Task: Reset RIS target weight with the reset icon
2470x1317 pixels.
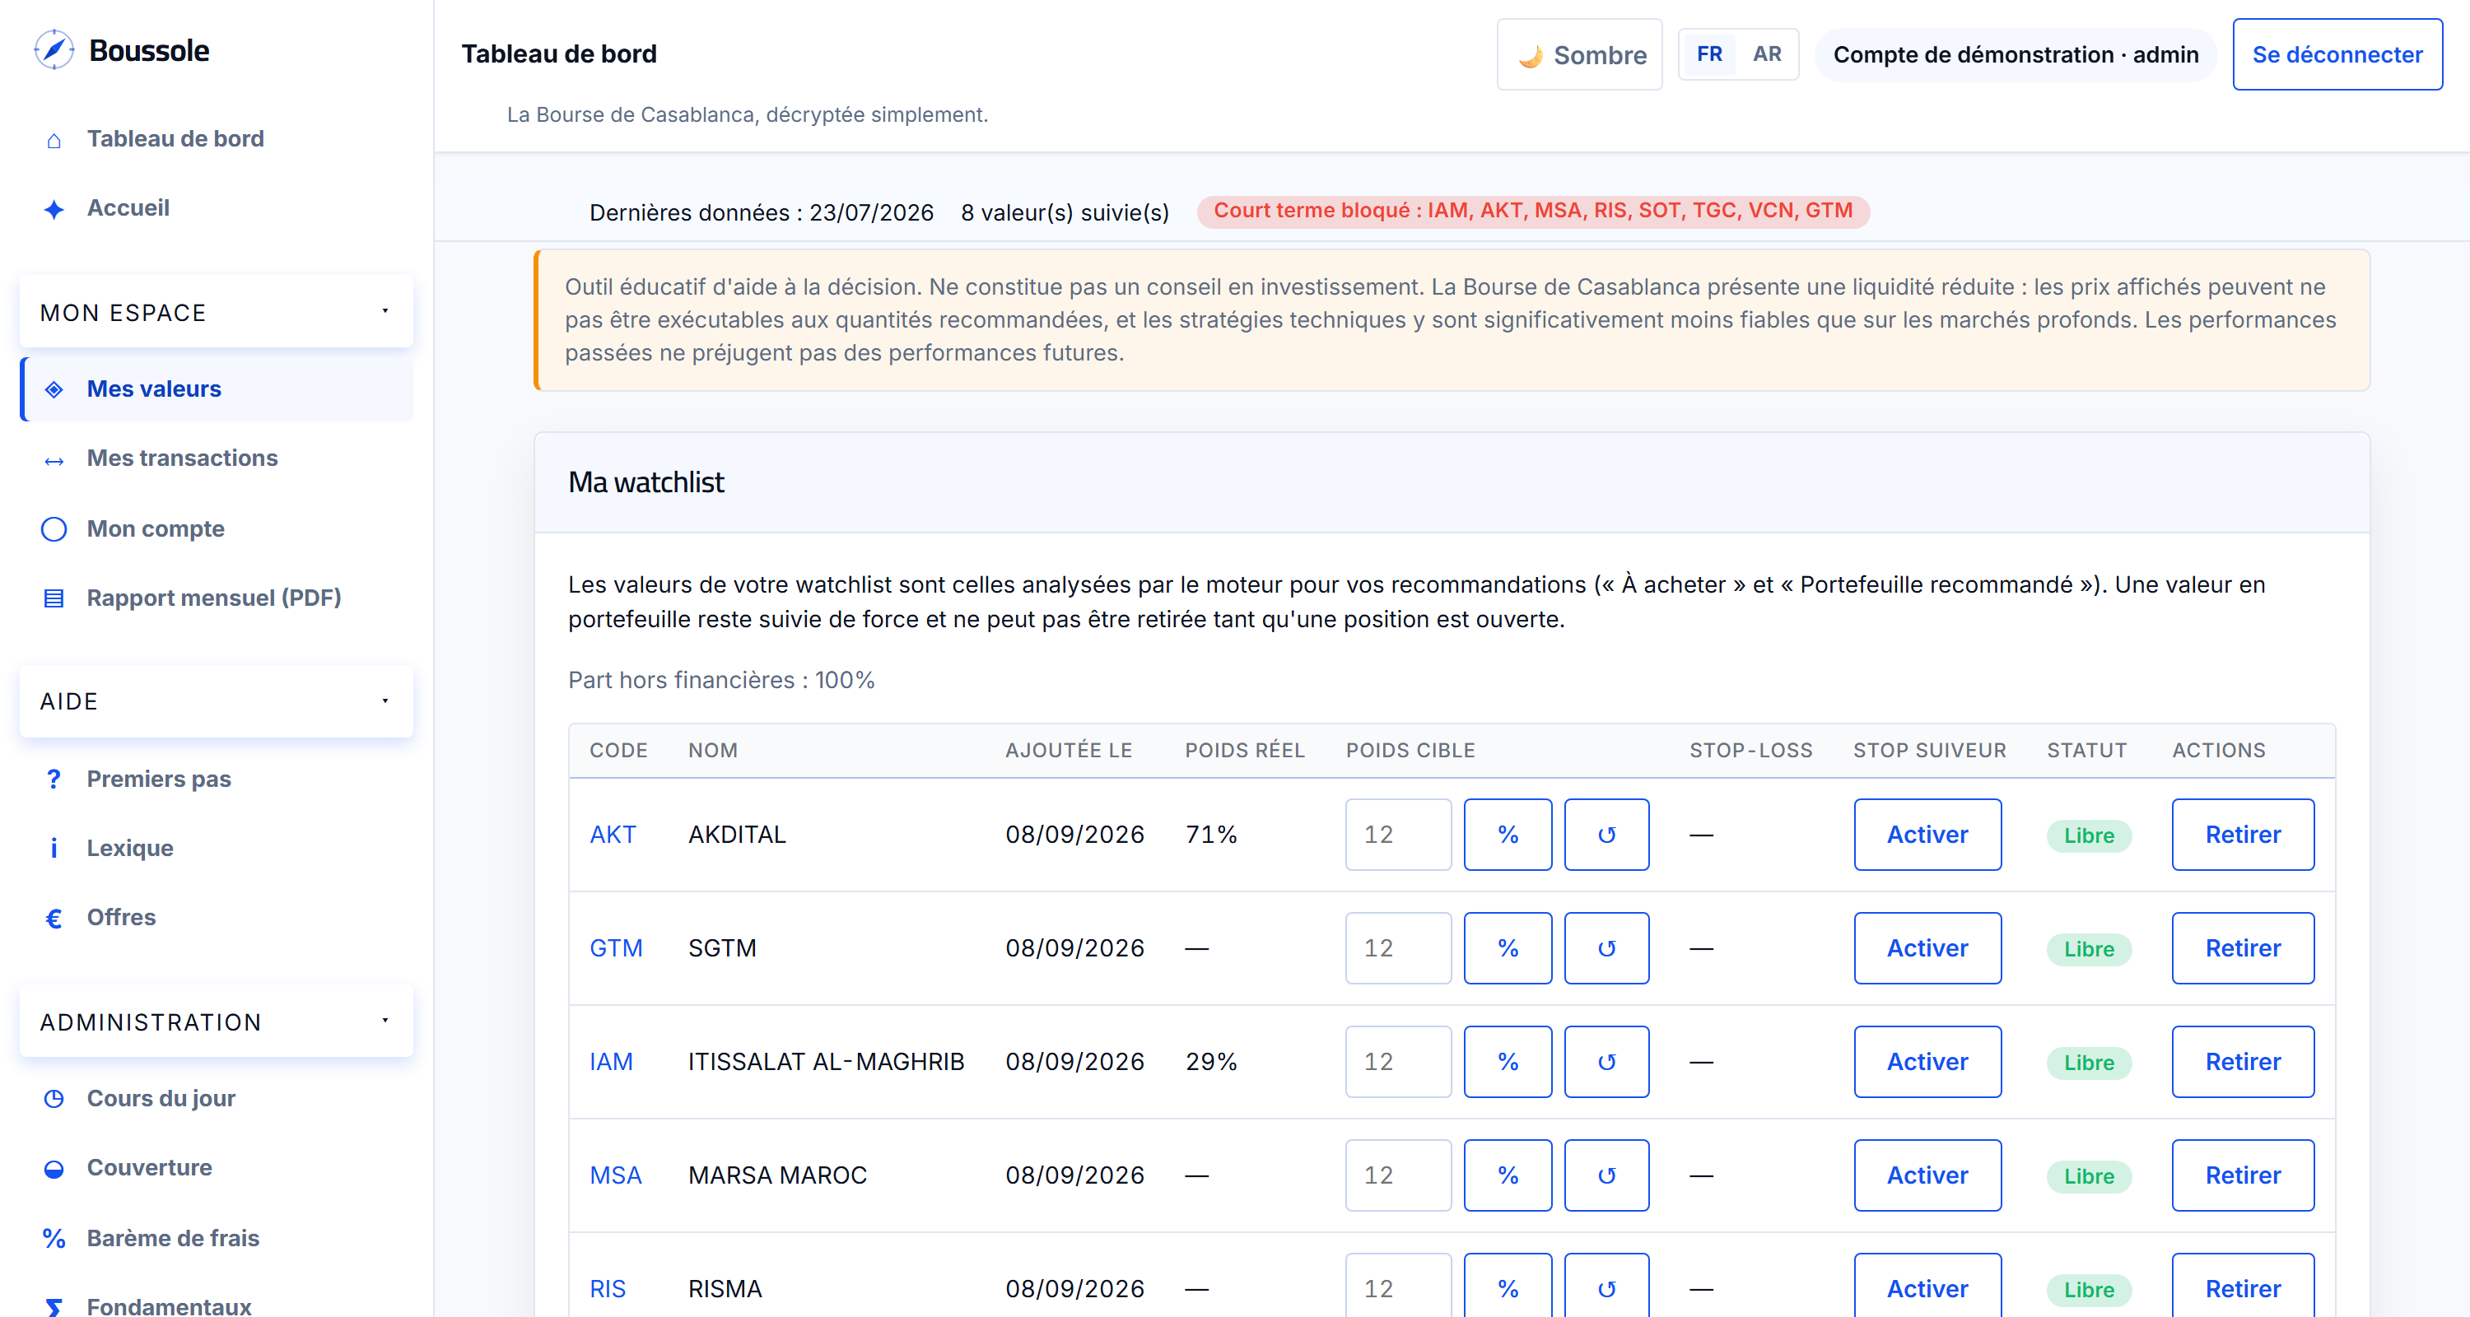Action: [1606, 1286]
